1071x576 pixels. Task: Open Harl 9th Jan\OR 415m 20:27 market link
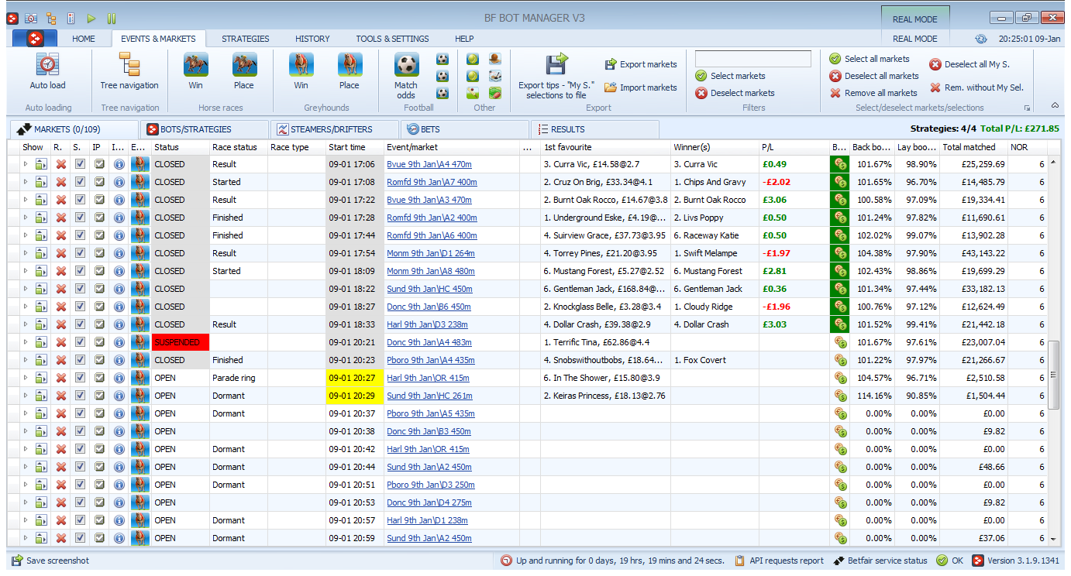428,378
